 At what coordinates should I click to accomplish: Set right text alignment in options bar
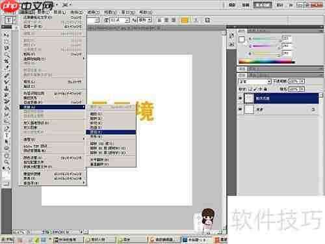(174, 20)
